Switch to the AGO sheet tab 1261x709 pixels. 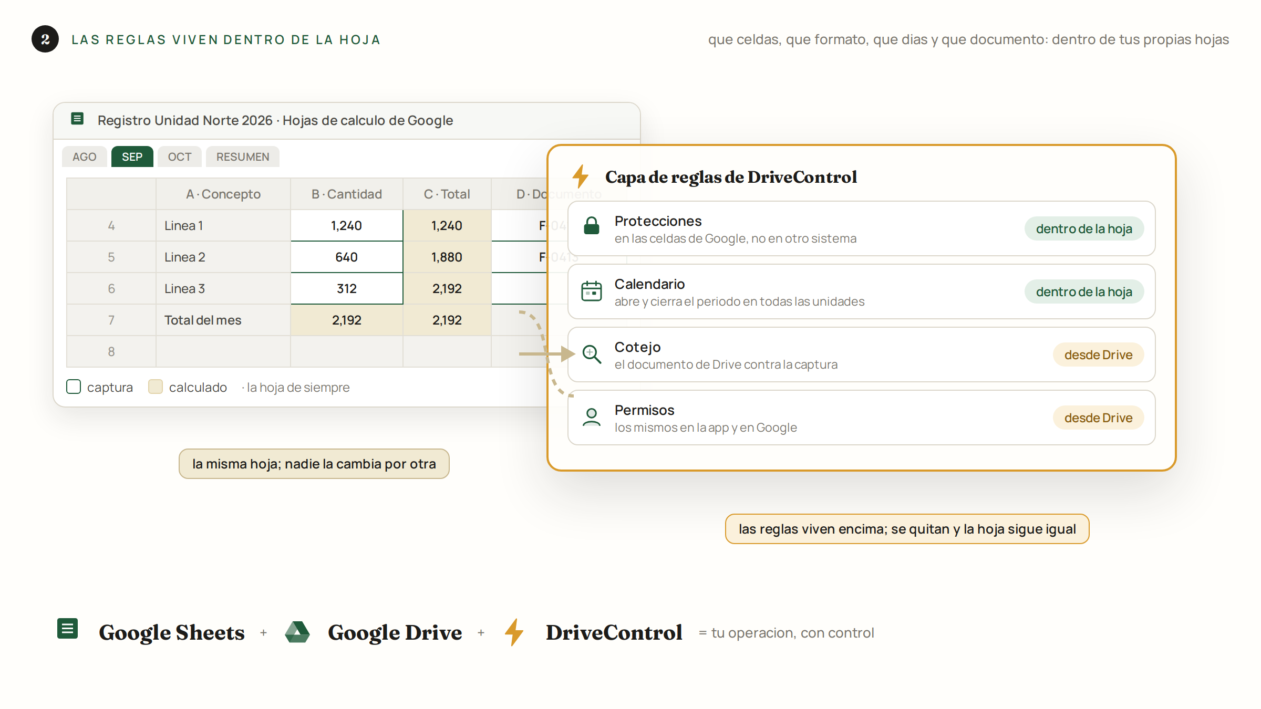85,157
